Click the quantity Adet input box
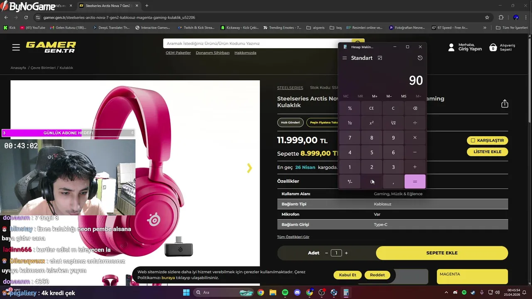The height and width of the screenshot is (299, 532). pyautogui.click(x=336, y=253)
